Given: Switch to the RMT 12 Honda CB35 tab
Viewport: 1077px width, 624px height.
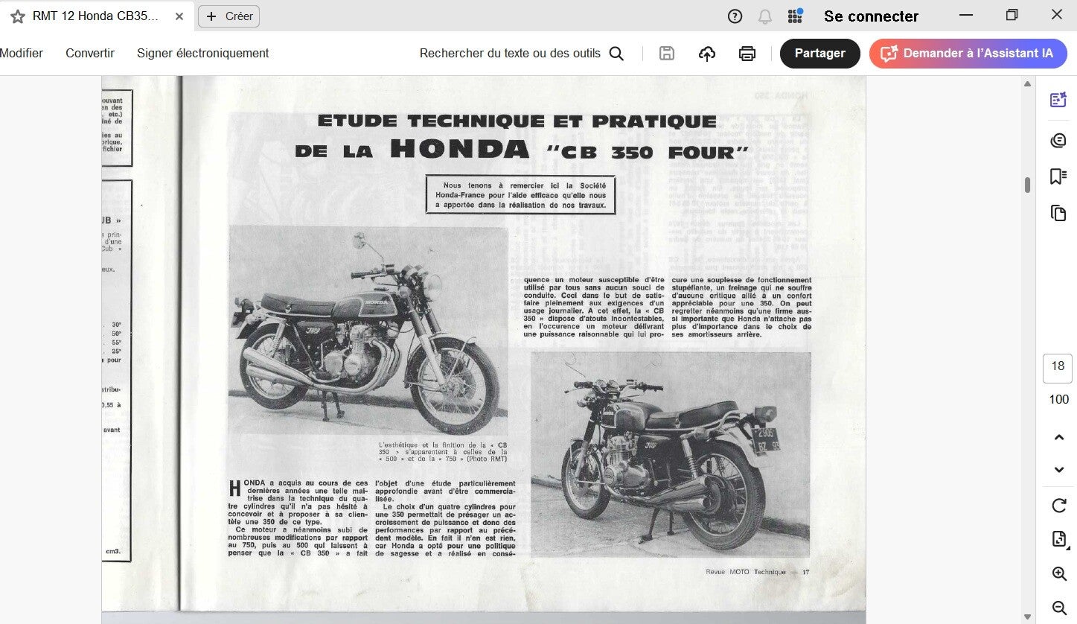Looking at the screenshot, I should tap(98, 16).
